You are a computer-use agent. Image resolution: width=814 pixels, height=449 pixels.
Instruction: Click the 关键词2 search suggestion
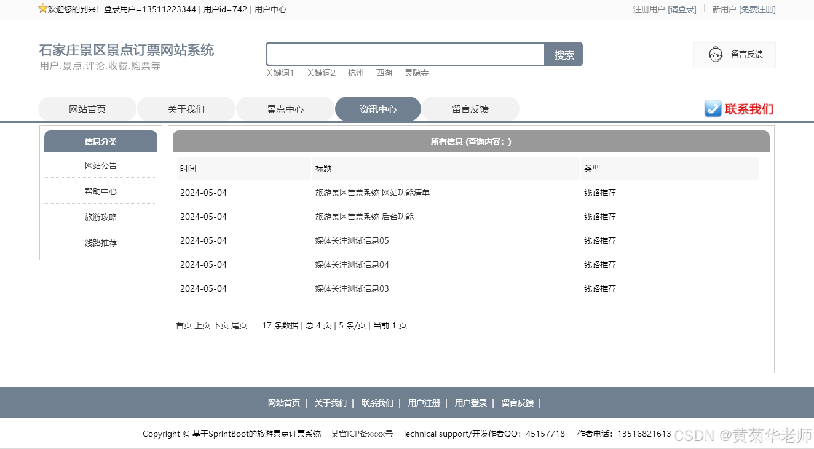(321, 73)
